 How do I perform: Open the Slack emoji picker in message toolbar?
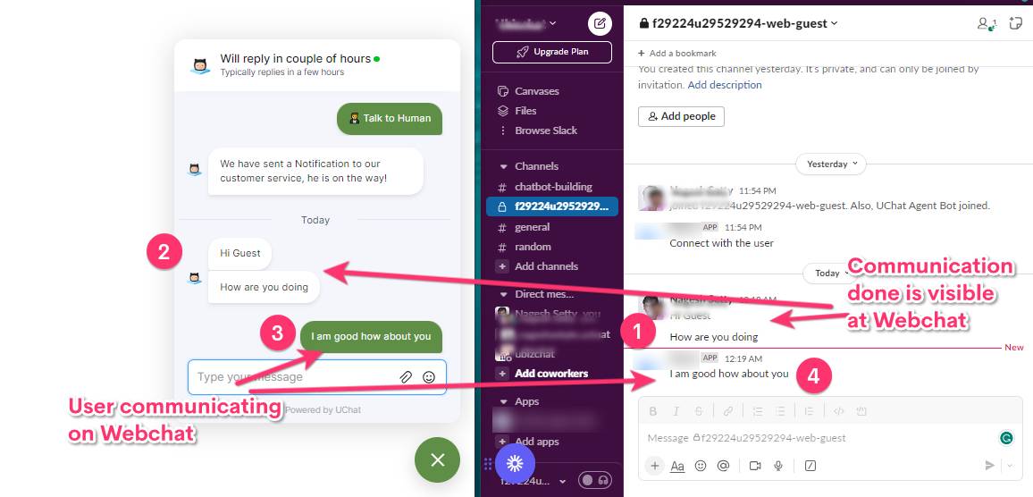(x=701, y=466)
